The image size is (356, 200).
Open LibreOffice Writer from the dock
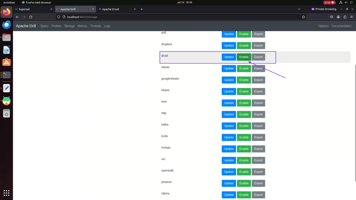6,50
